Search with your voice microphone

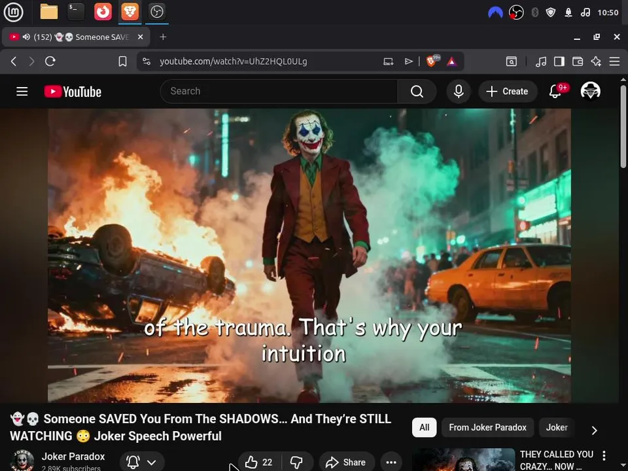459,92
